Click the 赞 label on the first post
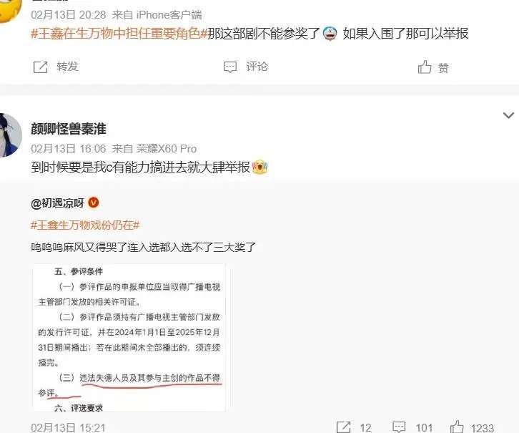 443,68
